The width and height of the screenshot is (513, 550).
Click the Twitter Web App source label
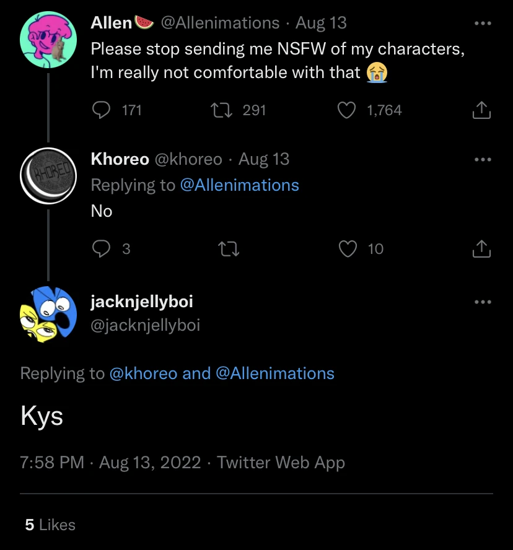(281, 463)
